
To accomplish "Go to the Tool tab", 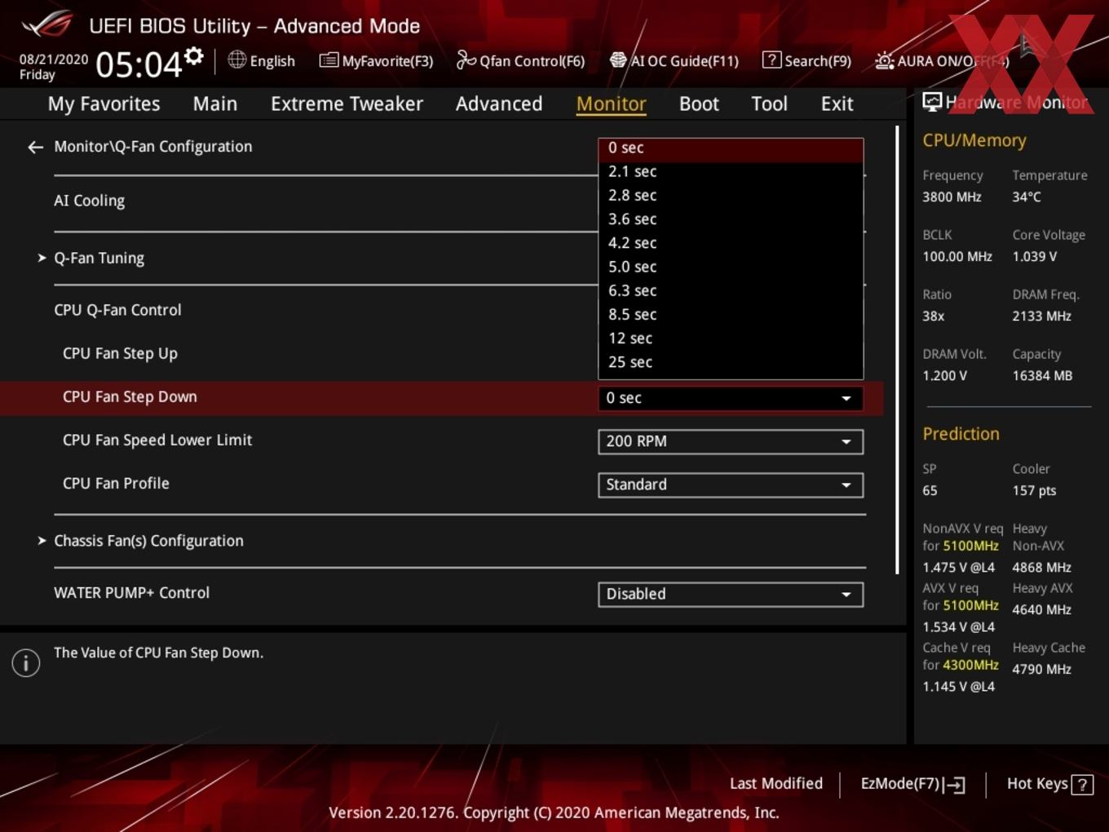I will tap(769, 104).
